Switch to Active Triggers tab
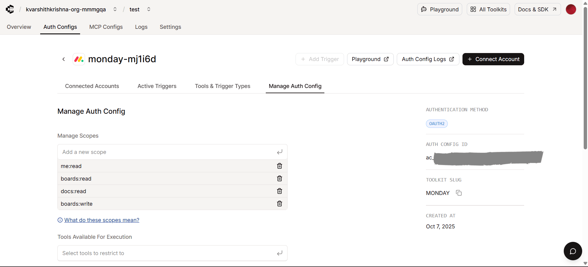This screenshot has height=267, width=588. click(x=157, y=86)
